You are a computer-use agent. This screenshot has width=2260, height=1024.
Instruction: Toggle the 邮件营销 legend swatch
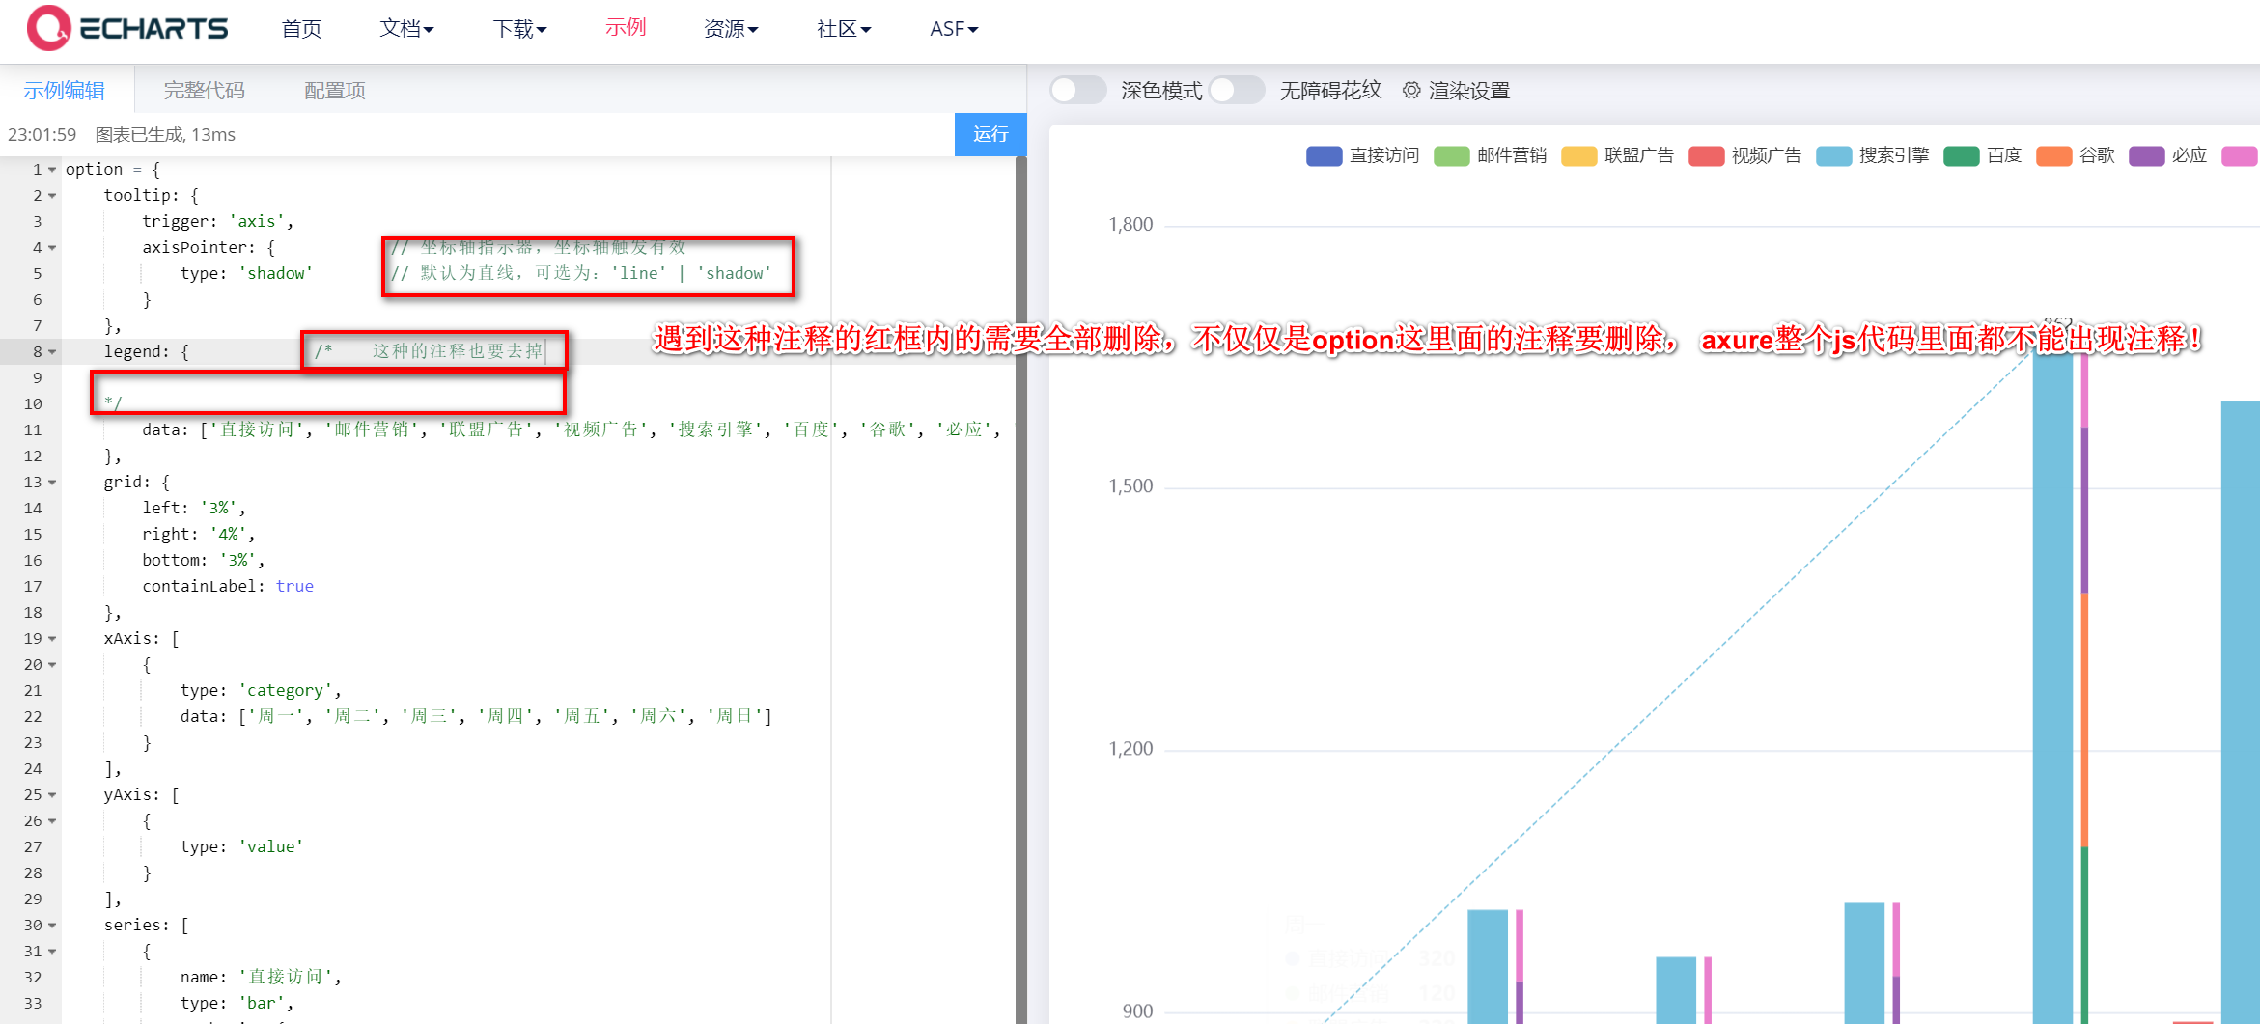[x=1451, y=155]
